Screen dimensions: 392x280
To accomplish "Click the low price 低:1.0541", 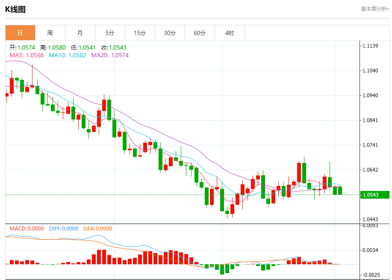I will coord(83,47).
